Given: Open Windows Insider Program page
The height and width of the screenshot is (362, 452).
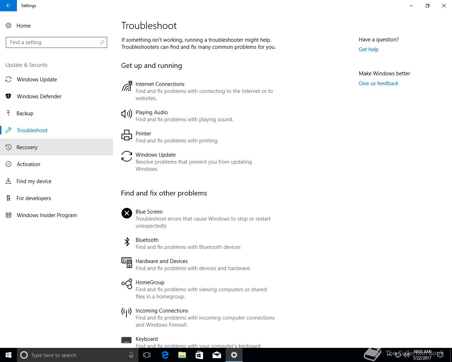Looking at the screenshot, I should coord(56,215).
